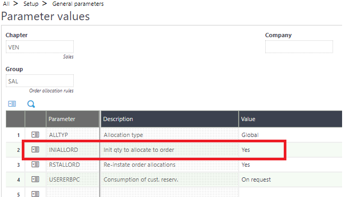
Task: Select the Description column header
Action: (x=170, y=119)
